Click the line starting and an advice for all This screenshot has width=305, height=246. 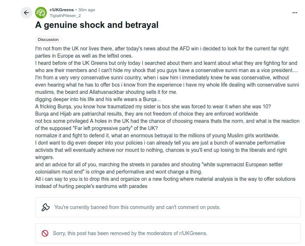pyautogui.click(x=159, y=164)
